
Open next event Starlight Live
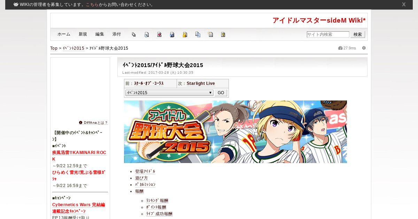[201, 83]
